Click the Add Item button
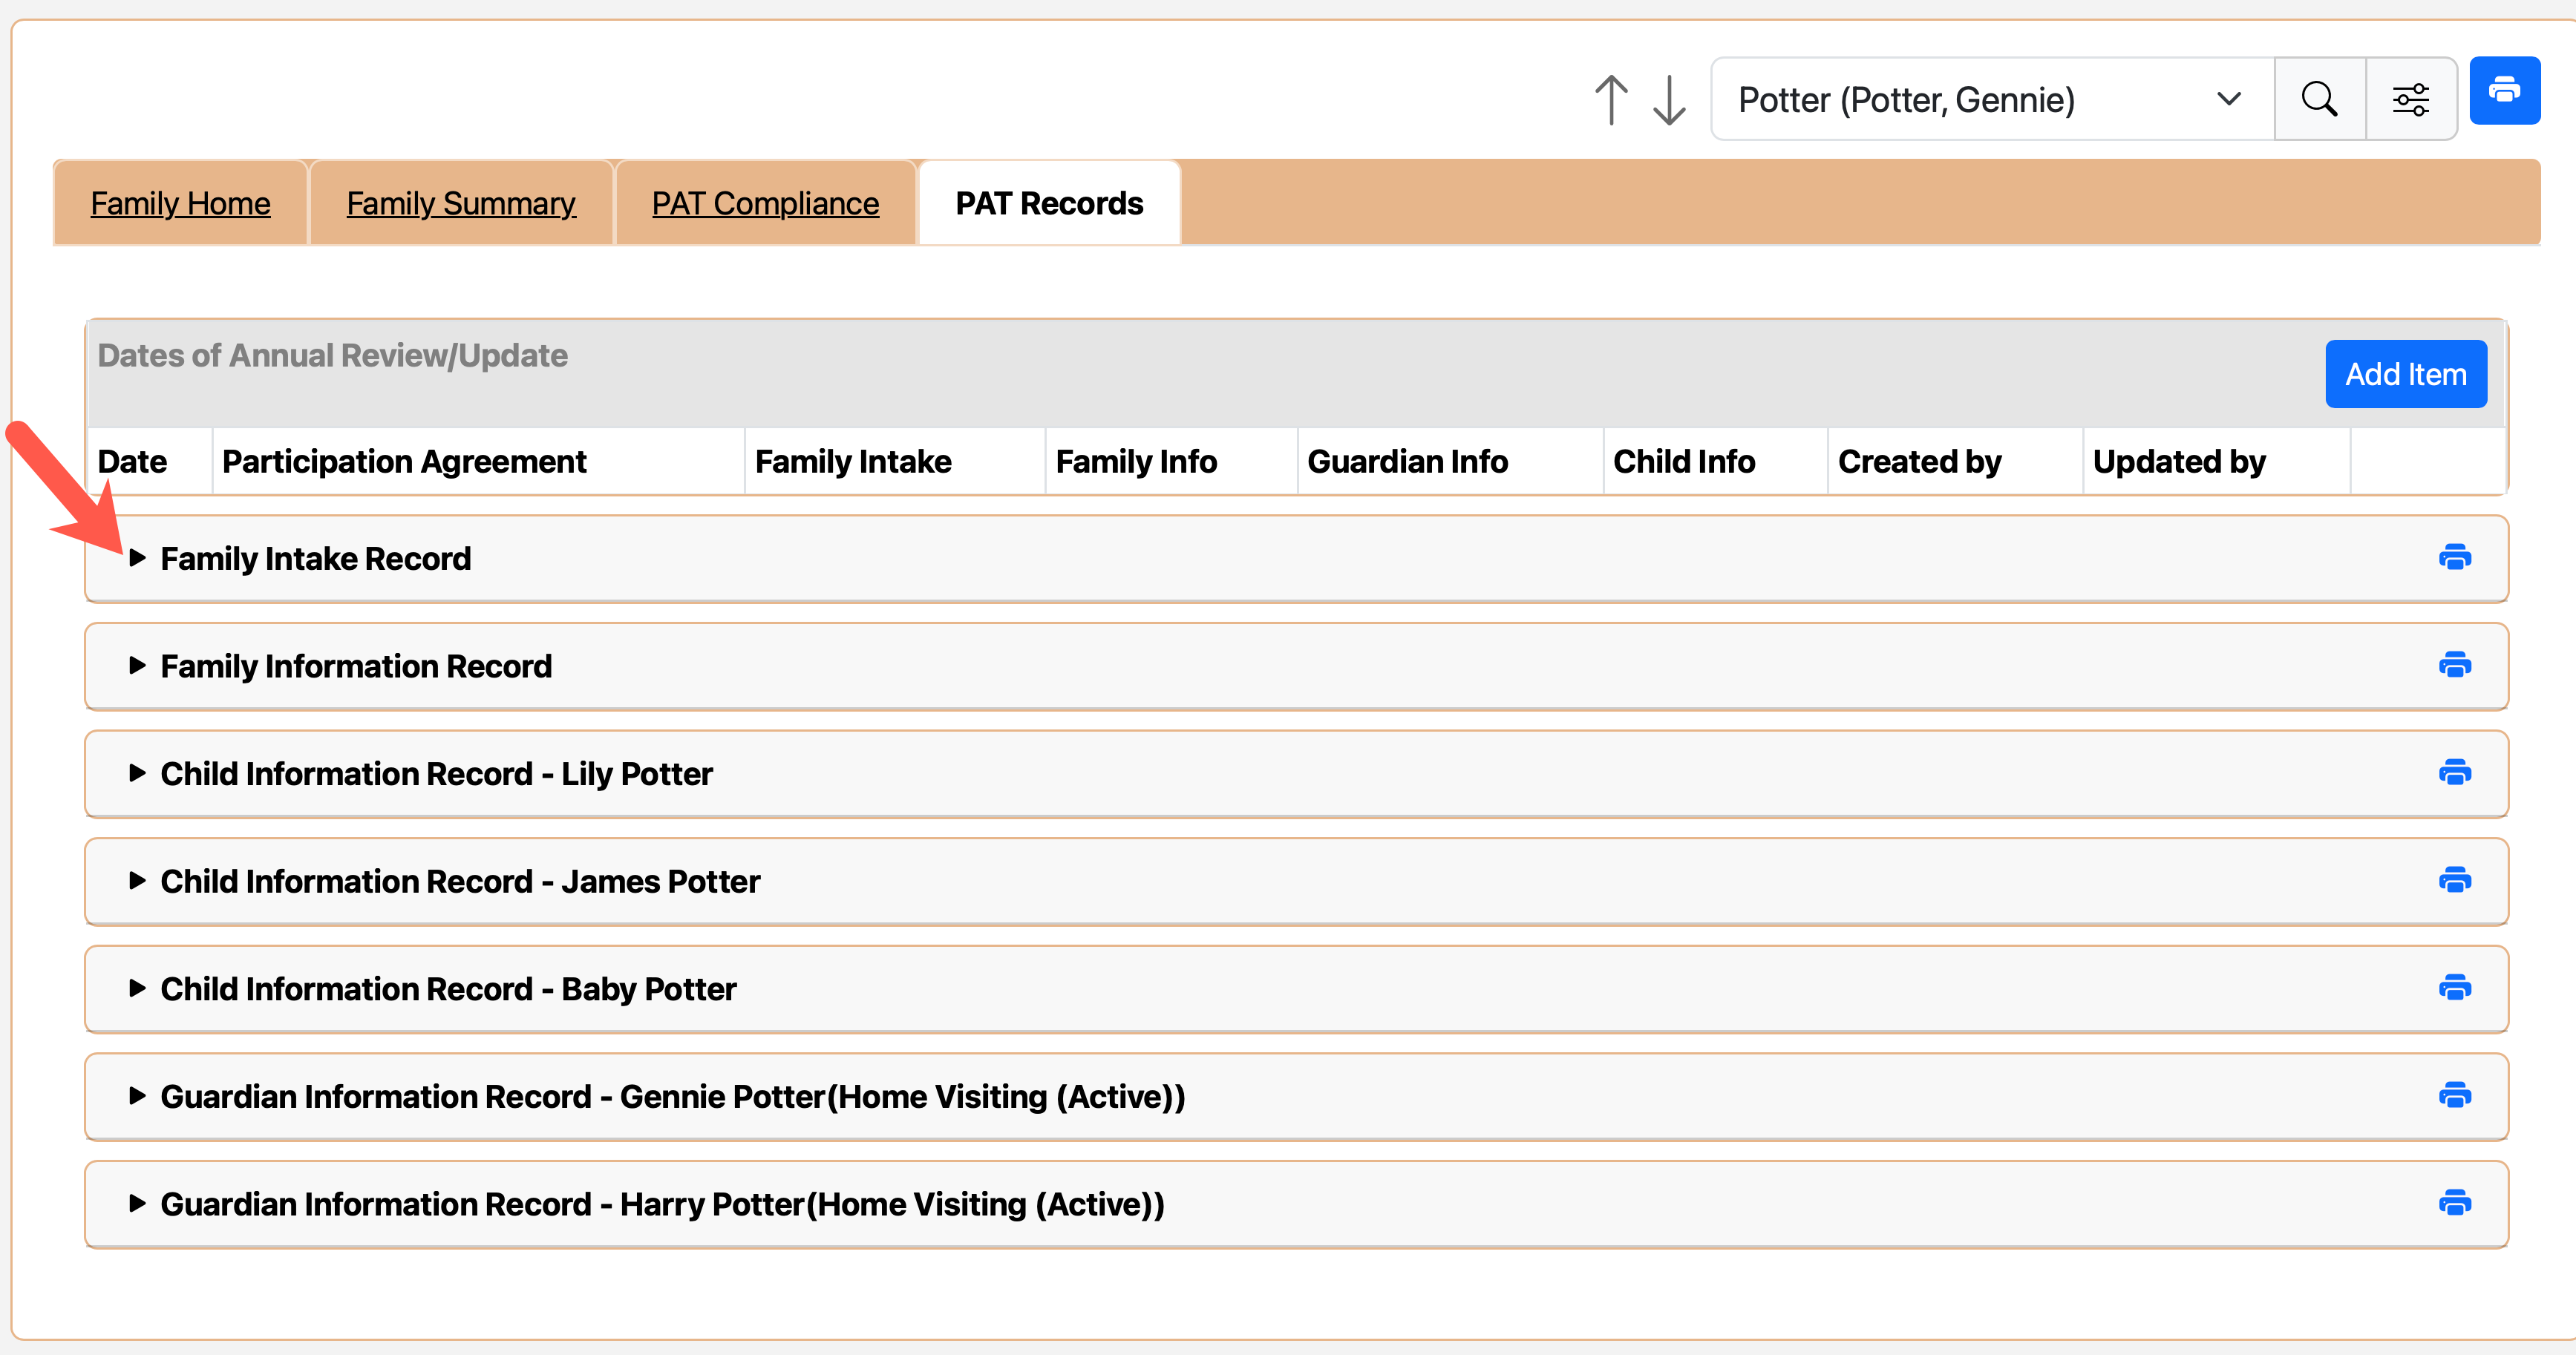Image resolution: width=2576 pixels, height=1355 pixels. pos(2405,375)
